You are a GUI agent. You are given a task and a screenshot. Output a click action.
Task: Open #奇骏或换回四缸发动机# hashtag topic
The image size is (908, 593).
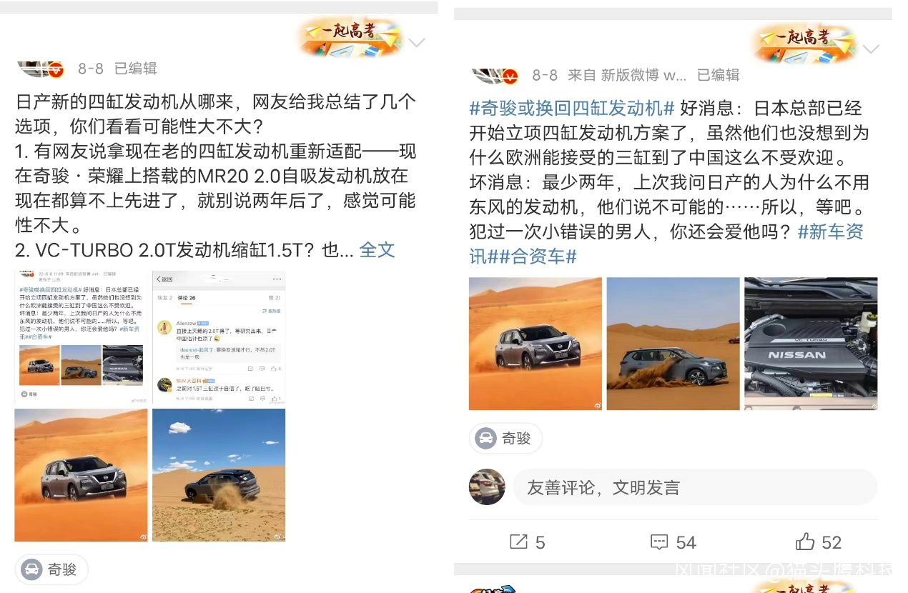pyautogui.click(x=572, y=109)
